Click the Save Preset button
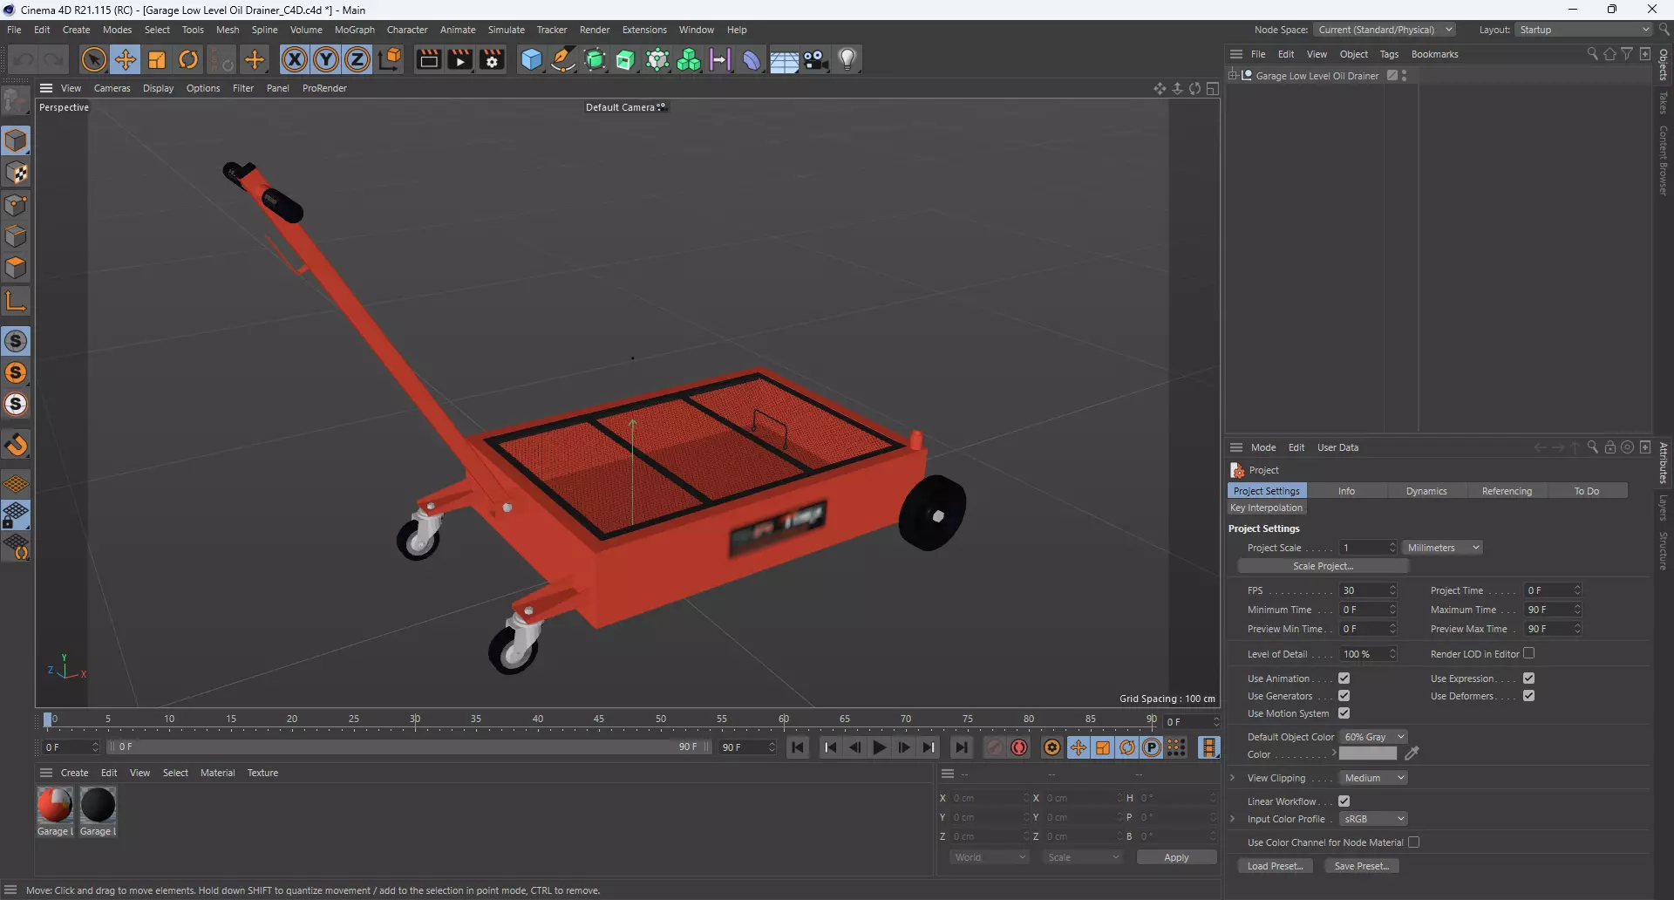Image resolution: width=1674 pixels, height=900 pixels. pos(1361,866)
